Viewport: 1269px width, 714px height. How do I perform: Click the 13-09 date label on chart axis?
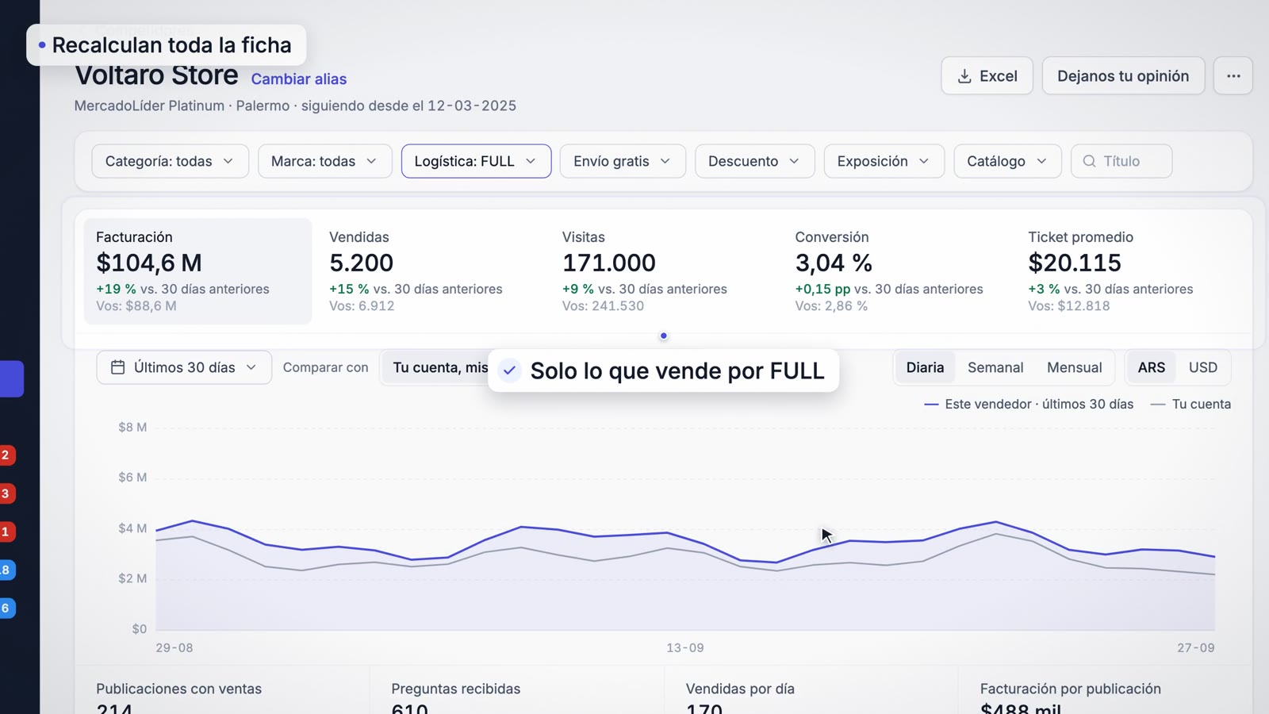(x=685, y=647)
